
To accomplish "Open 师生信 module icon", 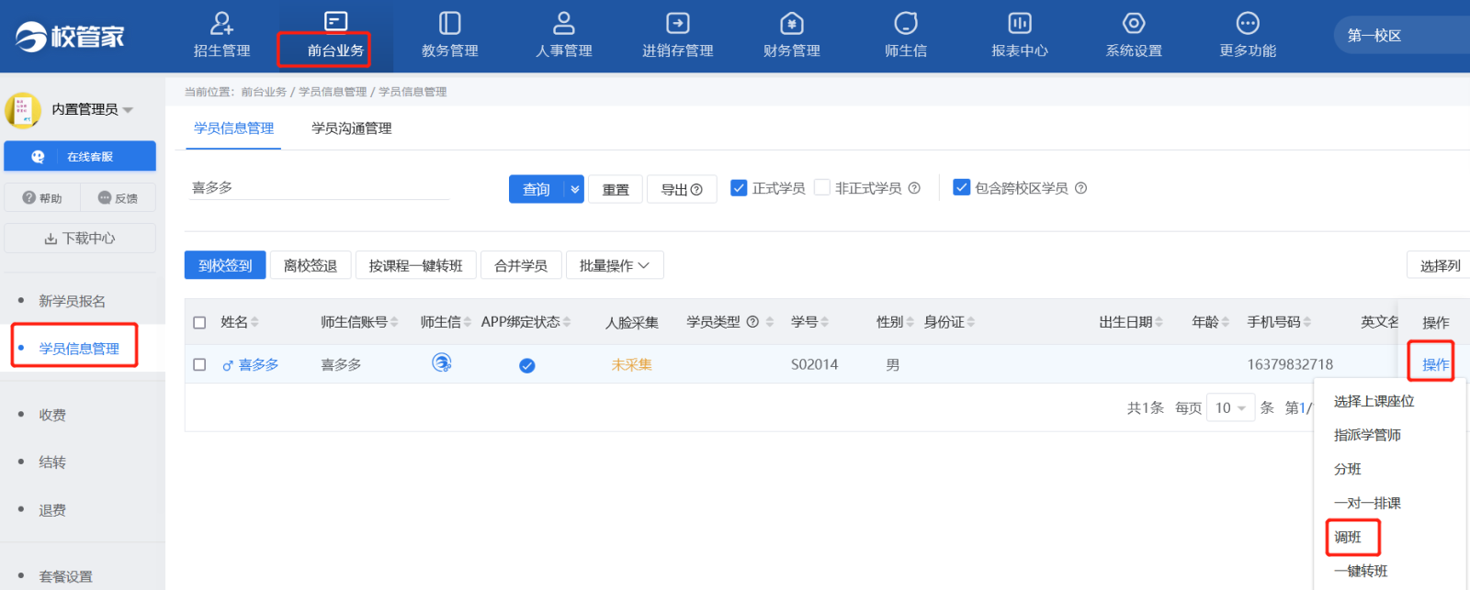I will [906, 23].
